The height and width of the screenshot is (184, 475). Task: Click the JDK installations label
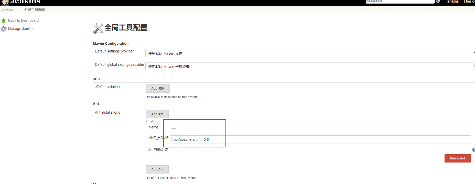tap(108, 87)
